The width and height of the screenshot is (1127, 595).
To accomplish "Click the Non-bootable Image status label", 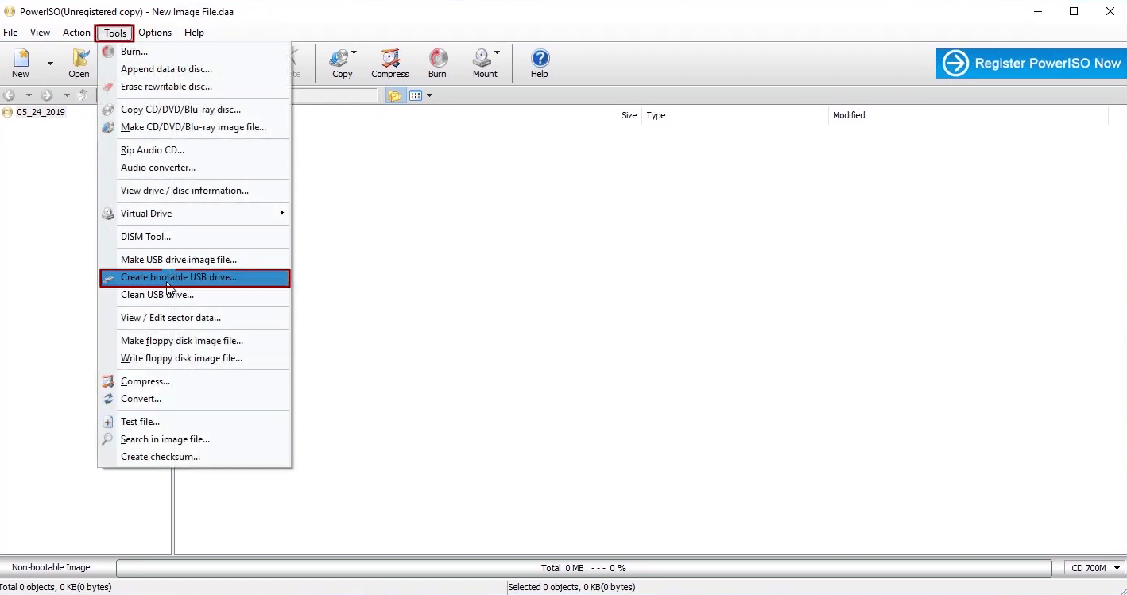I will 51,567.
